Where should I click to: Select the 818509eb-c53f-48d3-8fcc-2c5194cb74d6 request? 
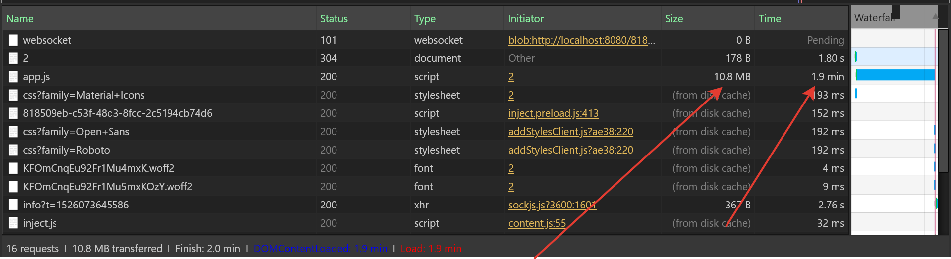coord(117,113)
